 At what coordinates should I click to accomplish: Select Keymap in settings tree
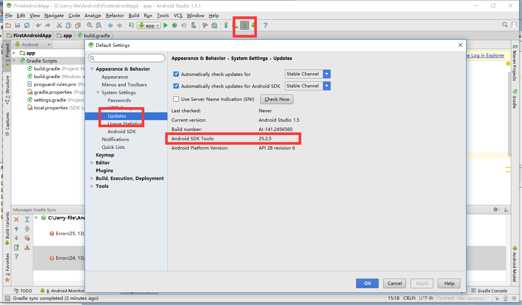point(105,155)
